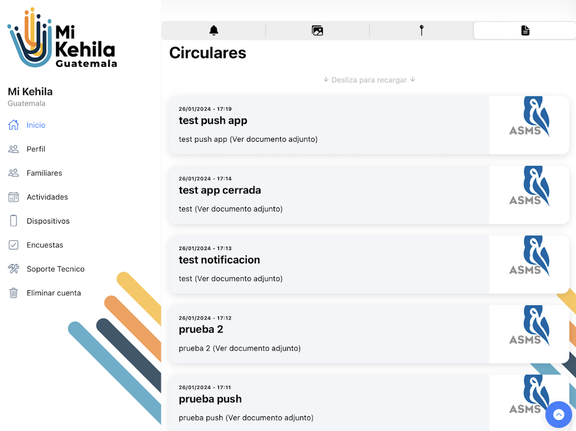Click the Actividades calendar icon
Viewport: 576px width, 431px height.
tap(13, 197)
